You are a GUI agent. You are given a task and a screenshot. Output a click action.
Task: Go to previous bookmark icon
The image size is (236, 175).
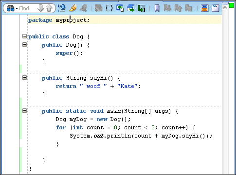pyautogui.click(x=178, y=8)
